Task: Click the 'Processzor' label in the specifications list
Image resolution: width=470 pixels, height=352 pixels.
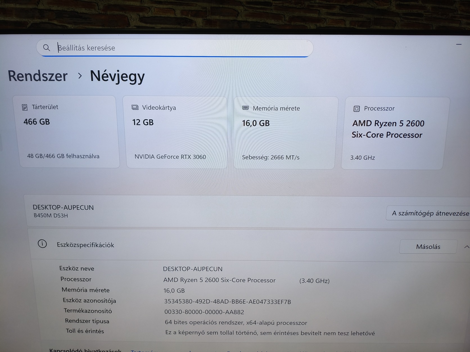Action: [76, 279]
